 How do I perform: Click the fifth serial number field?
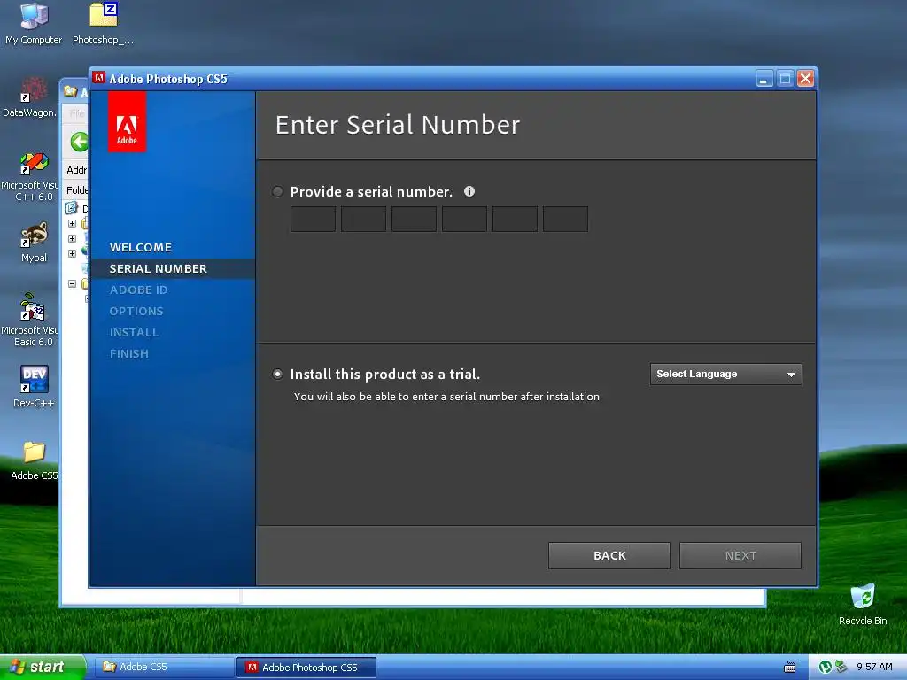[515, 220]
